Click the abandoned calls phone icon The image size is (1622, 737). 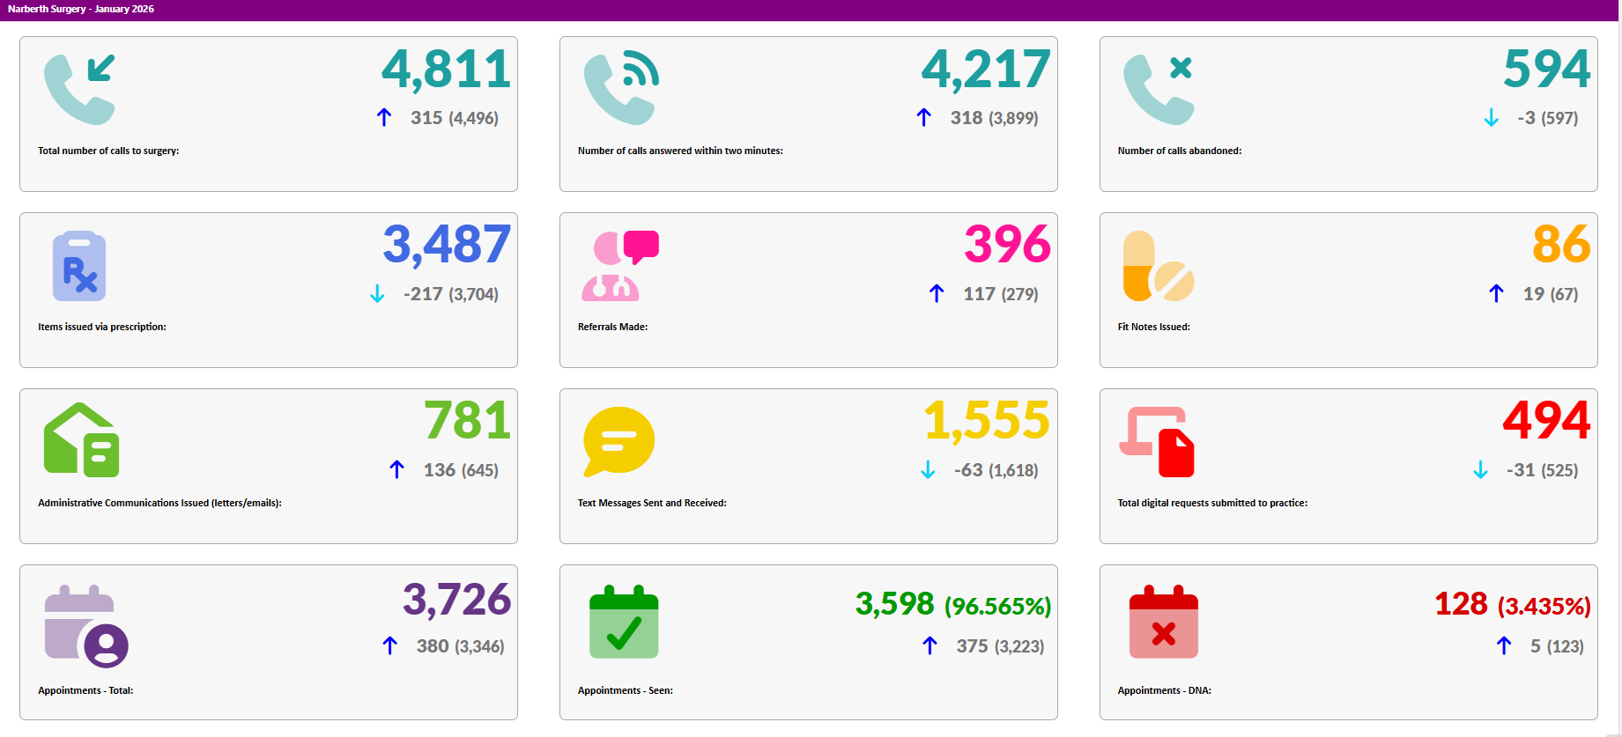pos(1159,90)
